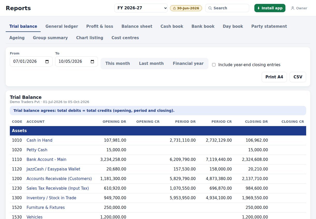The image size is (316, 219).
Task: Click the magnifier icon in Search box
Action: [x=210, y=8]
